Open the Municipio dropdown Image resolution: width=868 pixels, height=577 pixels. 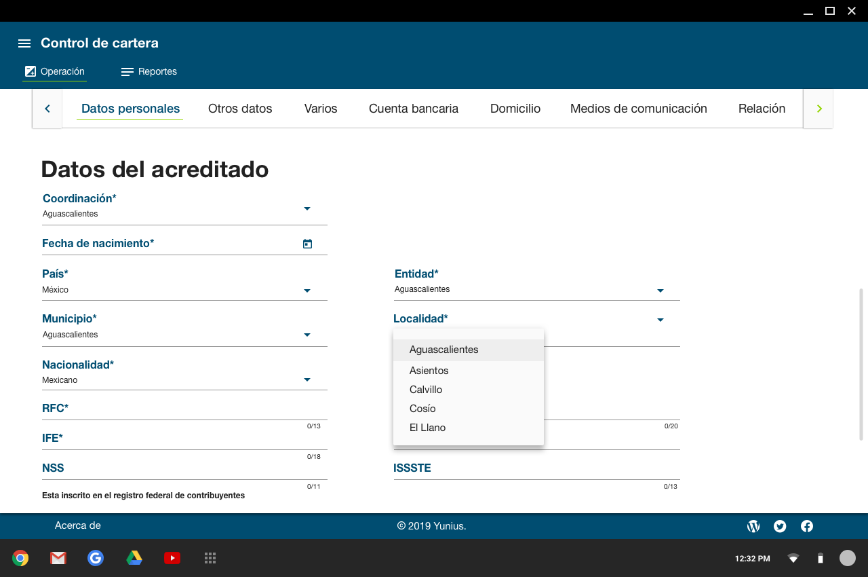point(307,335)
